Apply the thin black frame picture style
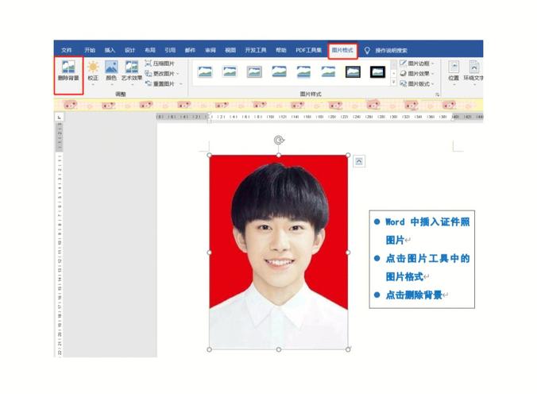537x397 pixels. tap(353, 72)
